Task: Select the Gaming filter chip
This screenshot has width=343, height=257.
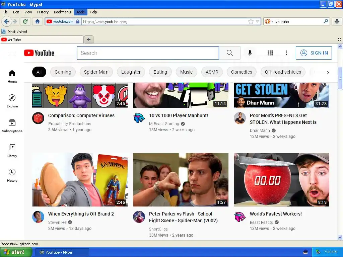Action: click(x=63, y=72)
